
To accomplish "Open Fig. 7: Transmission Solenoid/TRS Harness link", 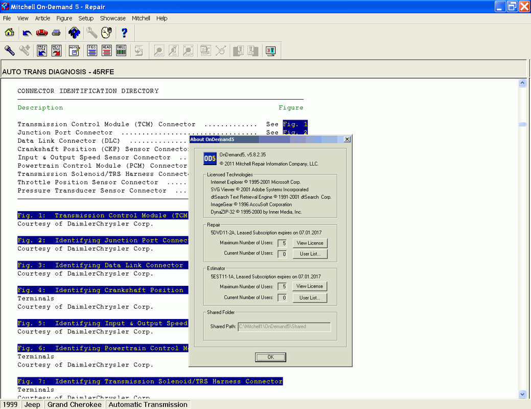I will pos(150,381).
